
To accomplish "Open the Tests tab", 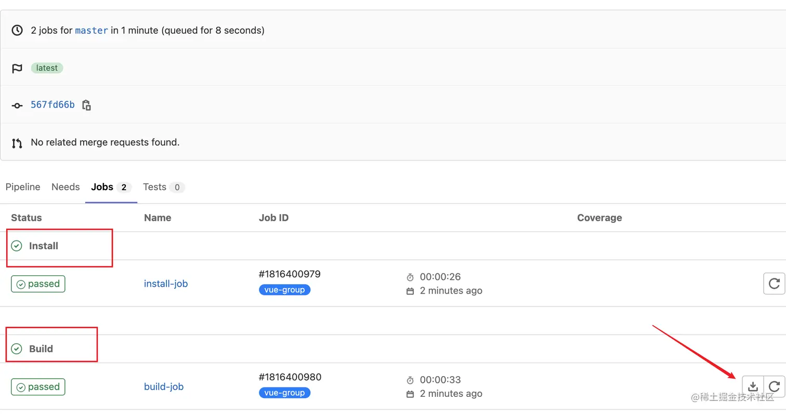I will [155, 187].
